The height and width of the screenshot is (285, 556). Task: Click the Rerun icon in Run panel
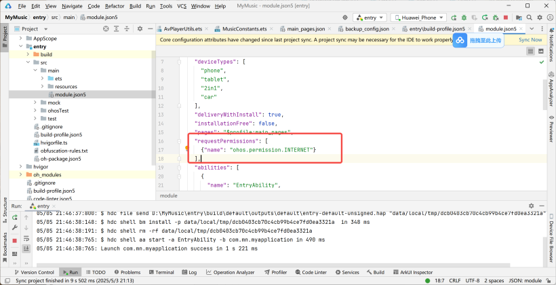click(14, 217)
